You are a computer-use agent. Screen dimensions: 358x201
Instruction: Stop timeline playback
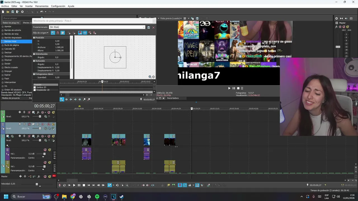84,185
